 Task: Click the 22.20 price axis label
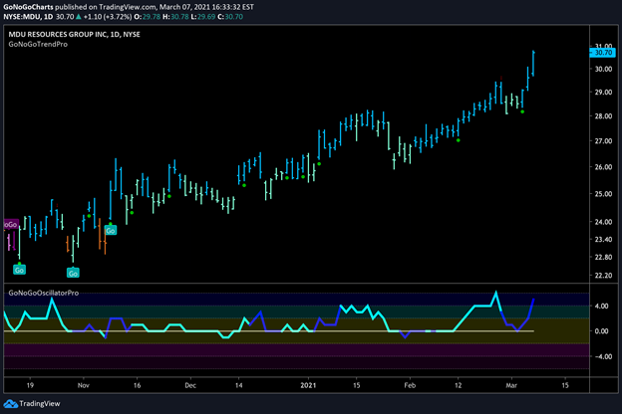pos(603,276)
